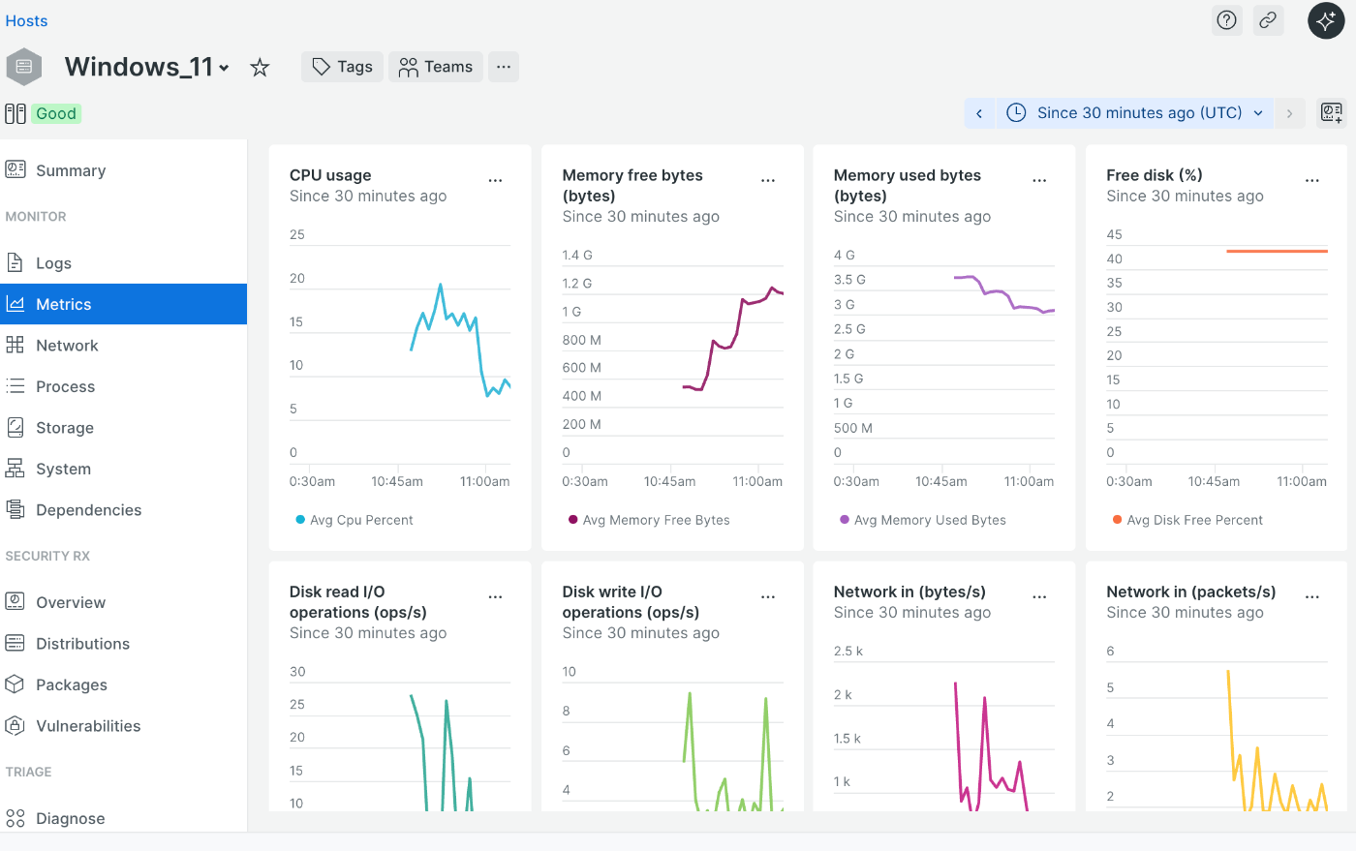Image resolution: width=1356 pixels, height=851 pixels.
Task: Navigate to Network section
Action: point(123,345)
